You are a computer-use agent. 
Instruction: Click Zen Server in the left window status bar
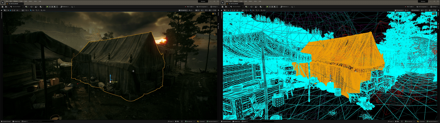pos(190,121)
